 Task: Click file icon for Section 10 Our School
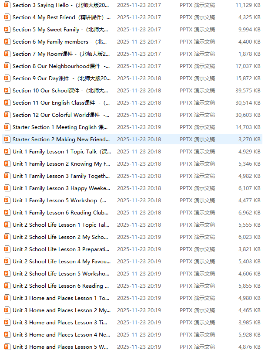click(7, 91)
